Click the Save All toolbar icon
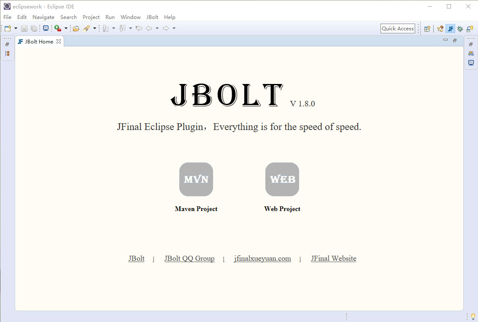This screenshot has height=322, width=478. [34, 28]
